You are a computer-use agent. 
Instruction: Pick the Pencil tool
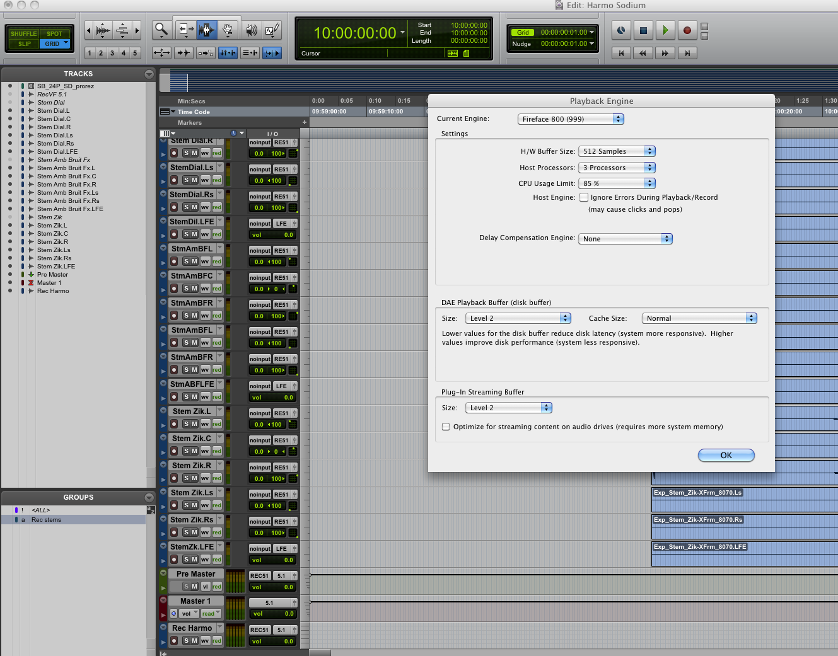[x=272, y=30]
